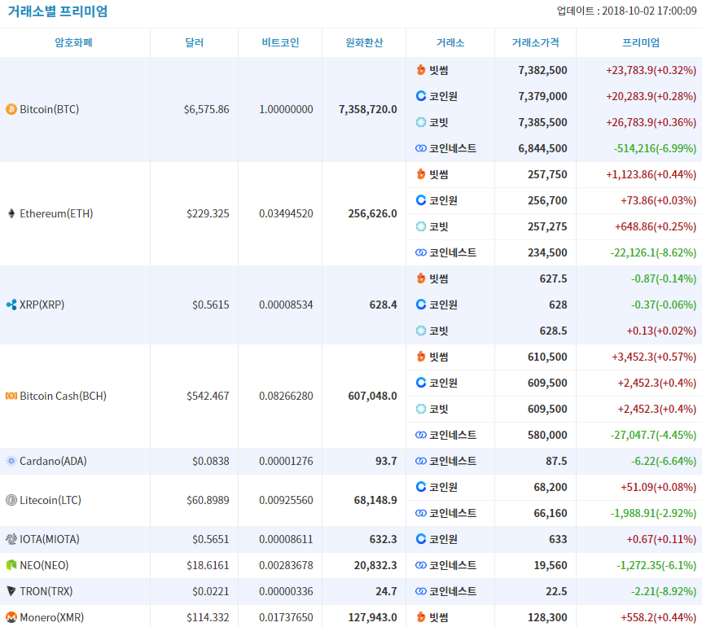Screen dimensions: 702x627
Task: Open the IOTA(MIOTA) name link
Action: point(50,539)
